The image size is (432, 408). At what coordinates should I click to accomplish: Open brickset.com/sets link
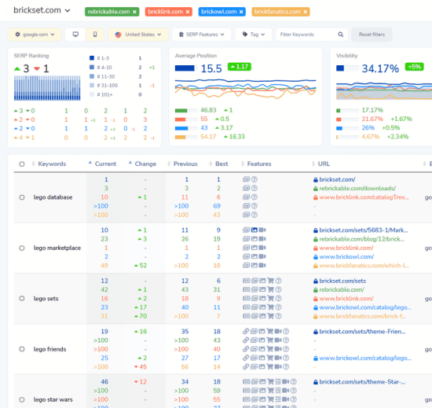342,281
